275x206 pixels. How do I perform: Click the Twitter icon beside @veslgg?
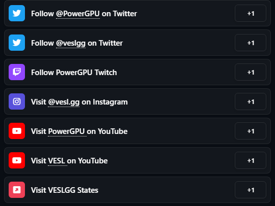pyautogui.click(x=17, y=43)
